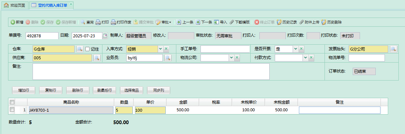Screen dimensions: 405x134
Task: Clear the 是否开票 selection with X
Action: [x=301, y=49]
